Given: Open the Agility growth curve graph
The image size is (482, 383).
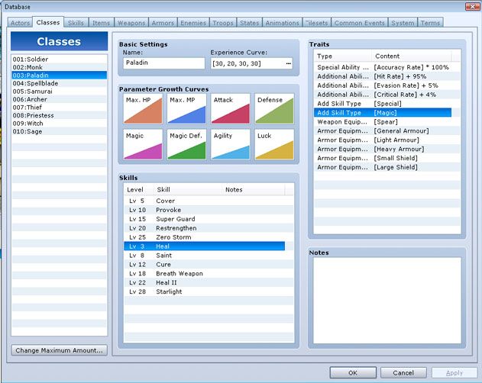Looking at the screenshot, I should (231, 143).
